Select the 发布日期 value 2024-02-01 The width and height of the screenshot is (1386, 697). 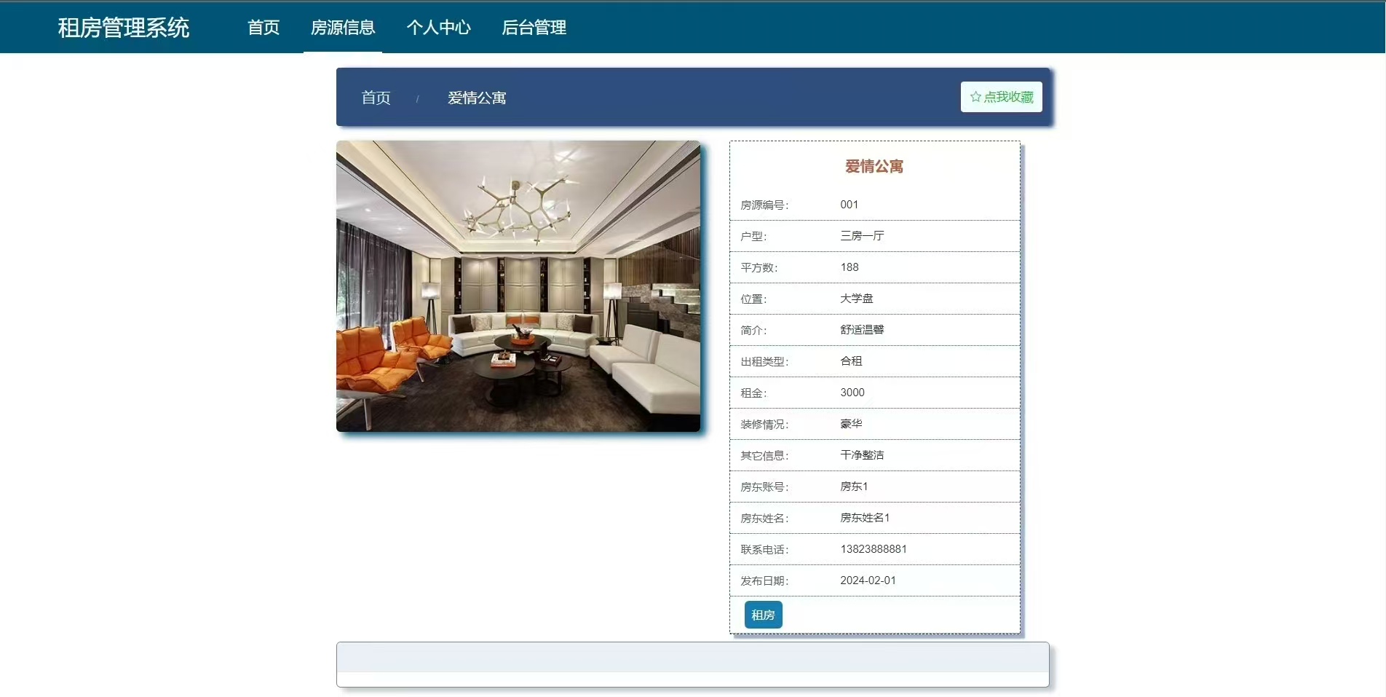pyautogui.click(x=868, y=580)
